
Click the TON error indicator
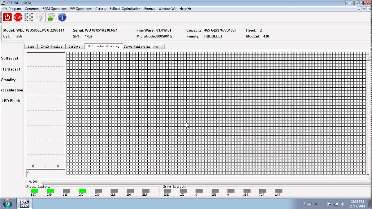coord(263,191)
